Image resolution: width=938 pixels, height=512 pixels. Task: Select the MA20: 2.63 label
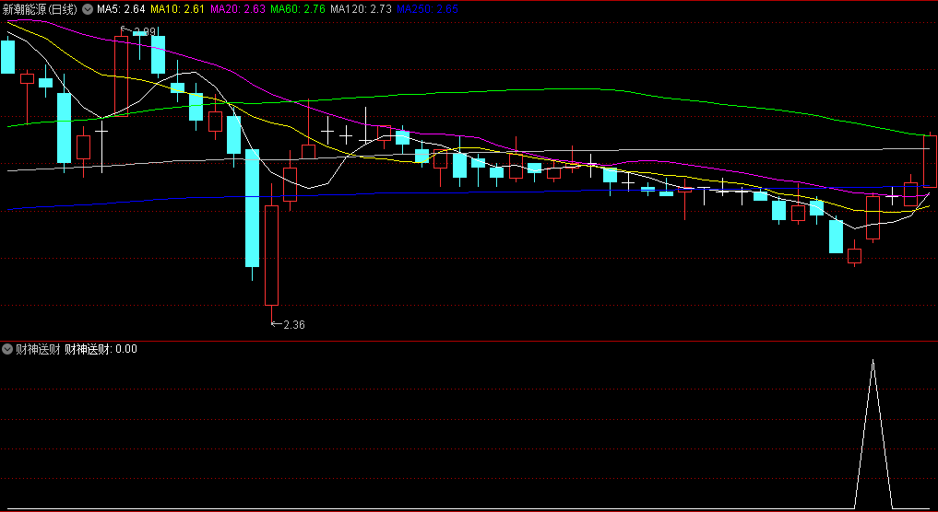coord(237,9)
